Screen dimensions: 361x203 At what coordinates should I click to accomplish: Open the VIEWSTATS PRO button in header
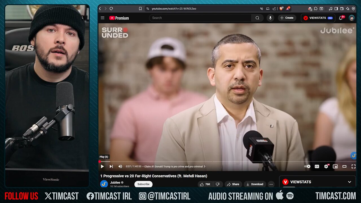pyautogui.click(x=318, y=18)
